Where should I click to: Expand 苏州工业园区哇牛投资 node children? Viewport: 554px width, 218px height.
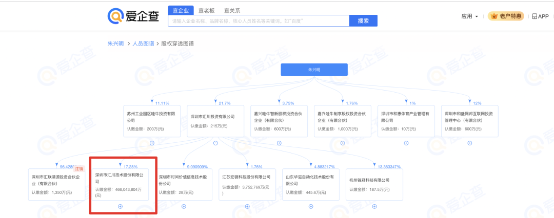(x=152, y=143)
